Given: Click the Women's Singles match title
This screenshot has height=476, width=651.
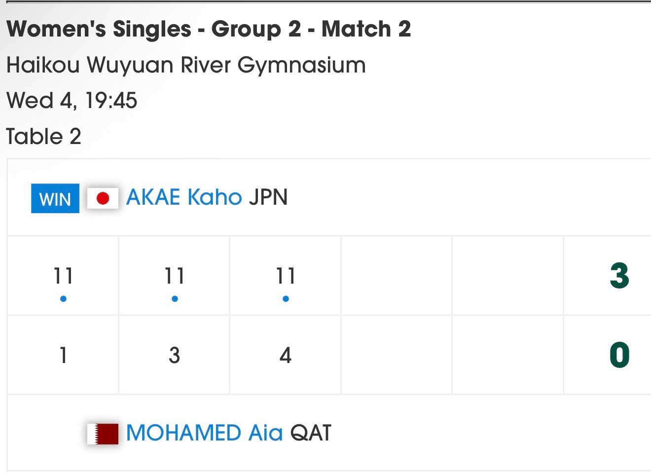Looking at the screenshot, I should coord(209,29).
